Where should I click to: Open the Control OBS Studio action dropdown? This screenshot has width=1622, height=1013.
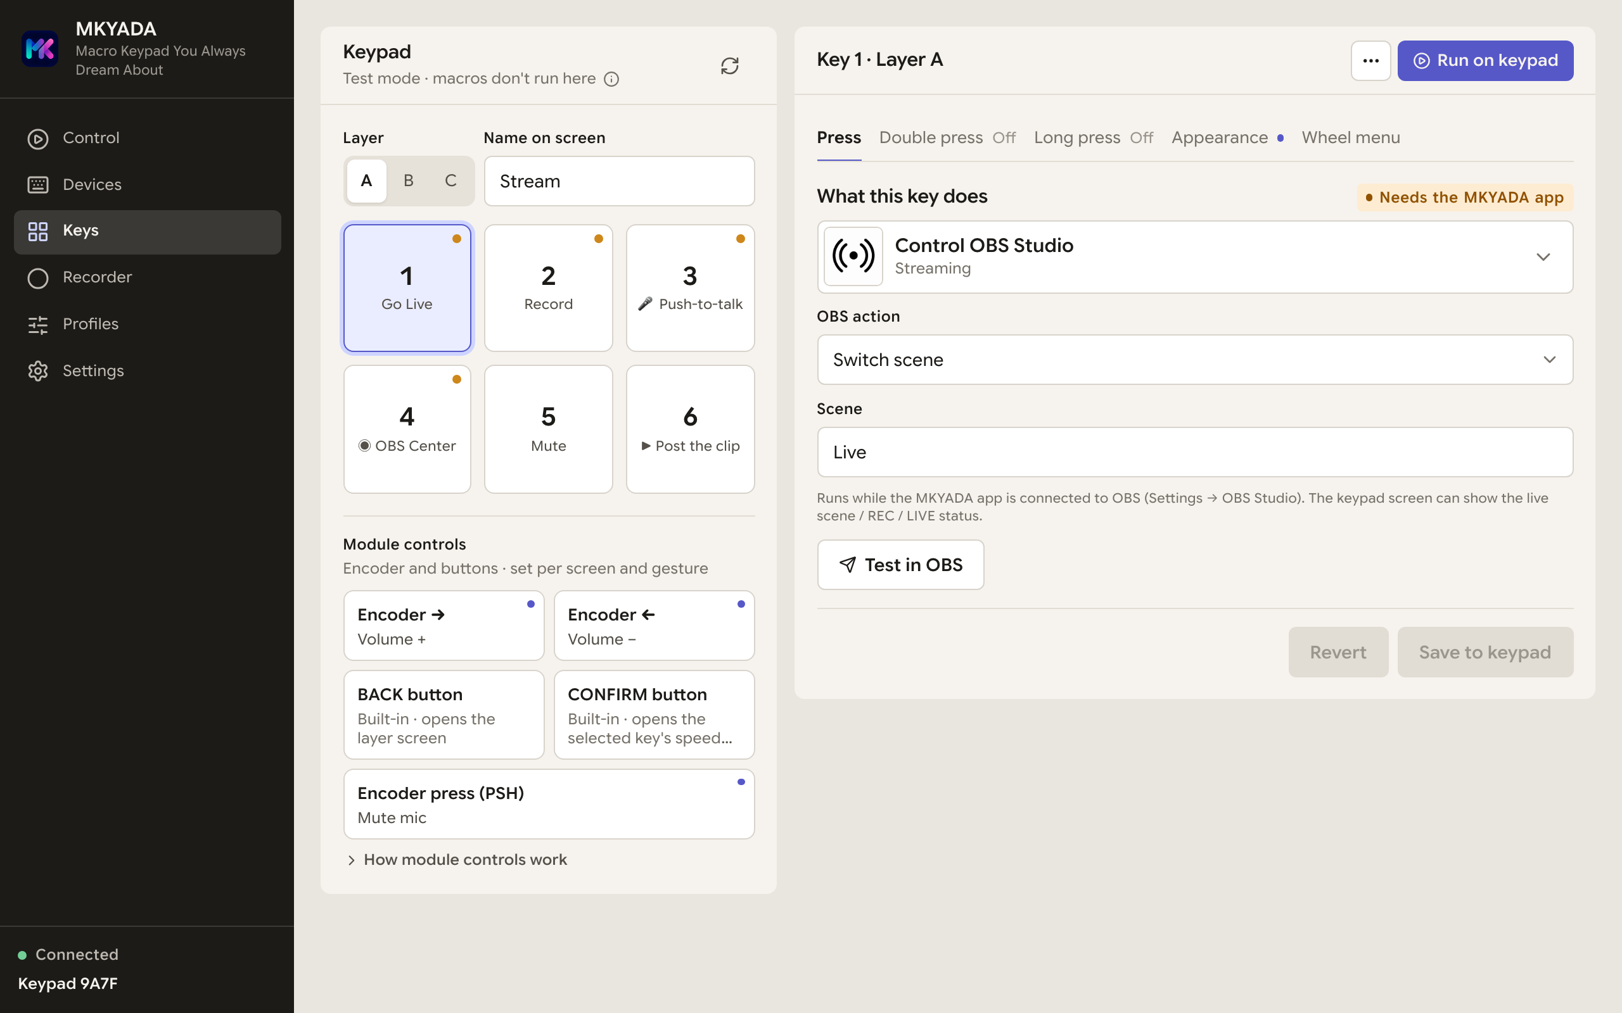tap(1194, 256)
